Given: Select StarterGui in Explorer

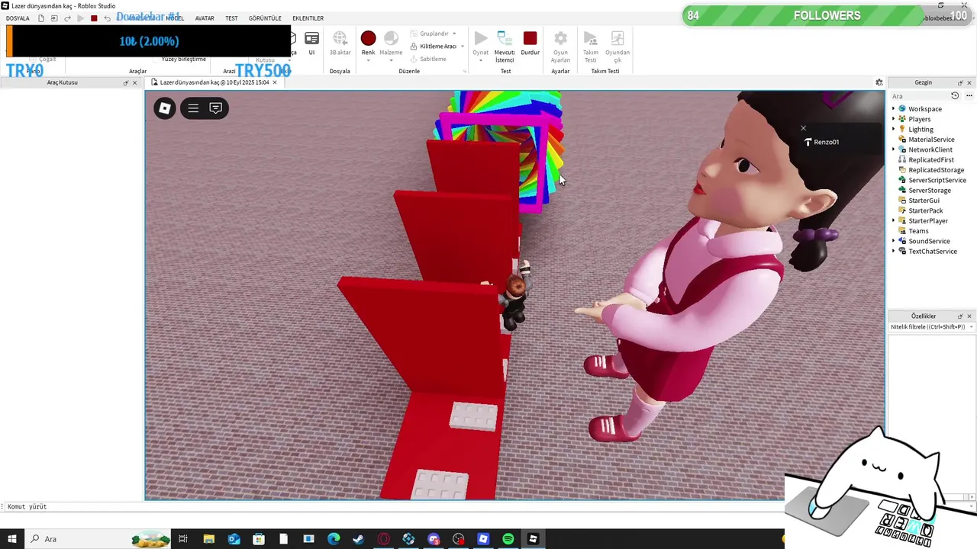Looking at the screenshot, I should (x=924, y=201).
